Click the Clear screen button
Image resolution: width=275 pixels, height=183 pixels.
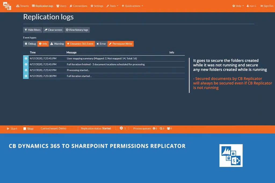click(53, 30)
